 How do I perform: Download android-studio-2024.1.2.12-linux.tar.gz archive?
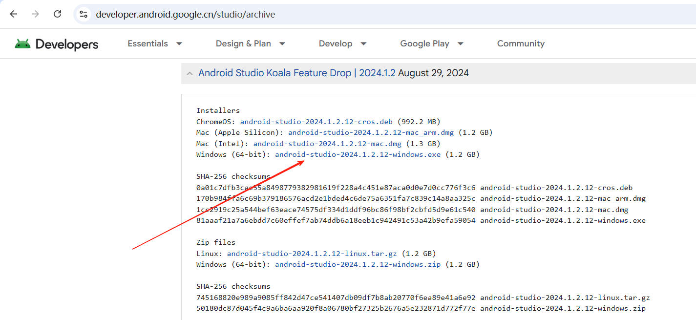(x=312, y=254)
